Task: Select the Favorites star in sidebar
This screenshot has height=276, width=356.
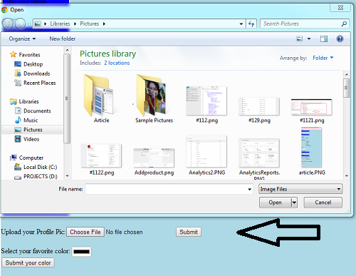Action: (13, 54)
